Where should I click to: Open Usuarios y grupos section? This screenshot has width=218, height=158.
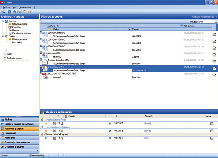(20, 147)
